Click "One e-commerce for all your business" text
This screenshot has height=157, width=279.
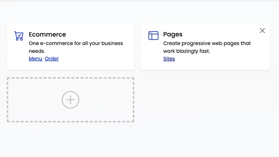pos(76,43)
